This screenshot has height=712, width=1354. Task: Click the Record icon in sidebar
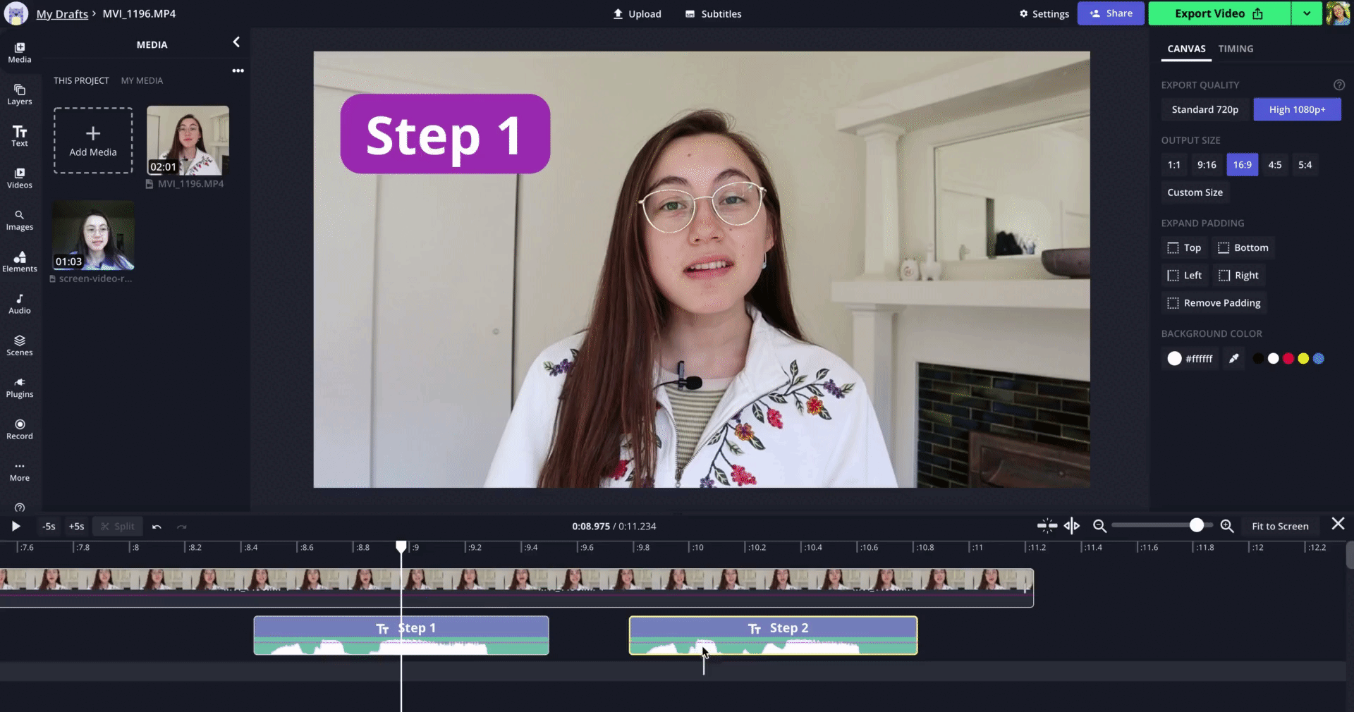[x=20, y=429]
